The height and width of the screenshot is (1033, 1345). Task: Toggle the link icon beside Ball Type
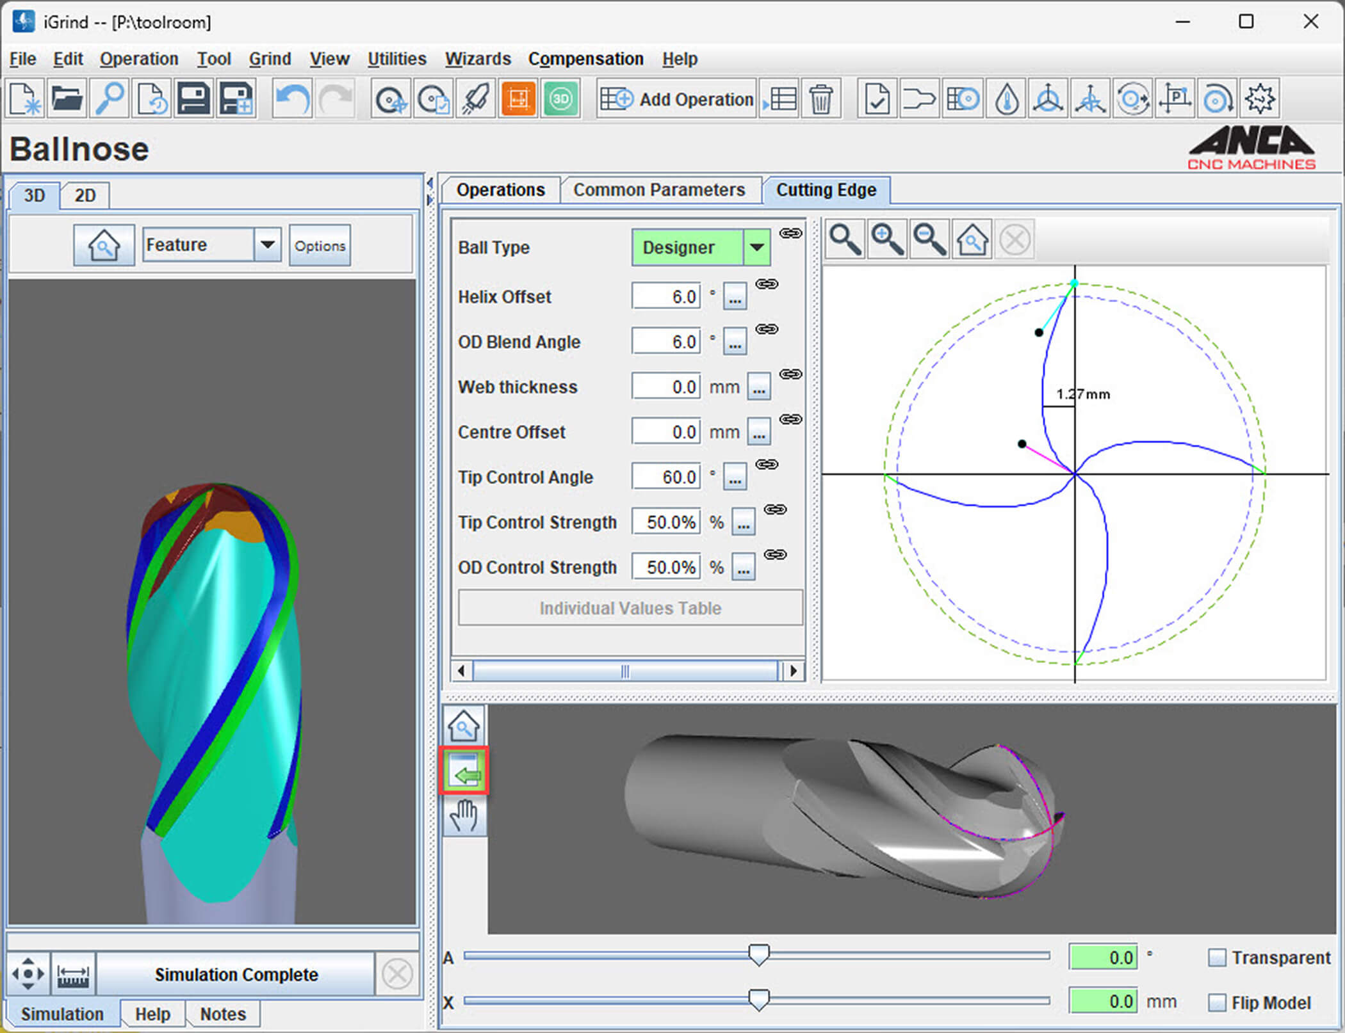pos(790,233)
